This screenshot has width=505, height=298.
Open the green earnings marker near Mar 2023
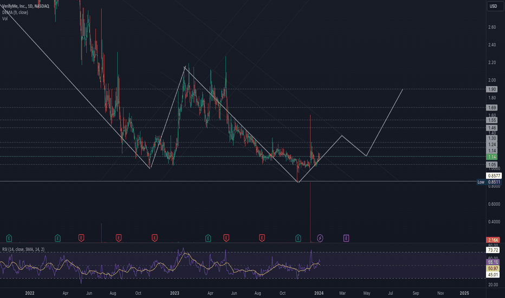pos(208,238)
